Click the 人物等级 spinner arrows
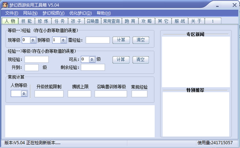The image size is (240, 148). 24,94
